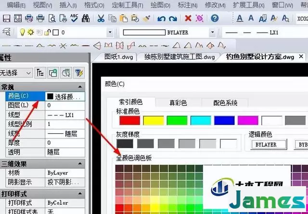Click the BYLAYER logical color button
Screen dimensions: 308x214
269,144
